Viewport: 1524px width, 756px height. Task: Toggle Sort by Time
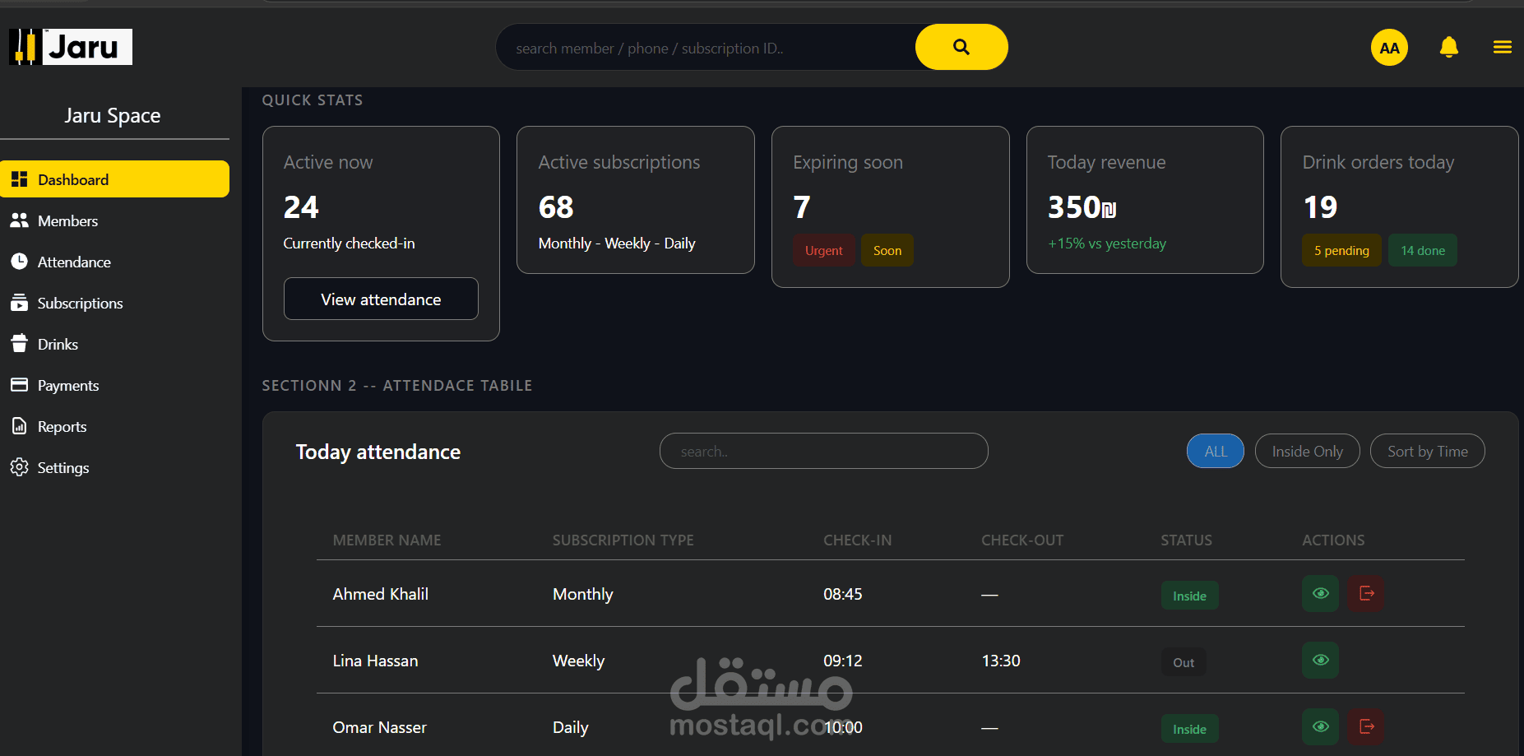[1427, 451]
